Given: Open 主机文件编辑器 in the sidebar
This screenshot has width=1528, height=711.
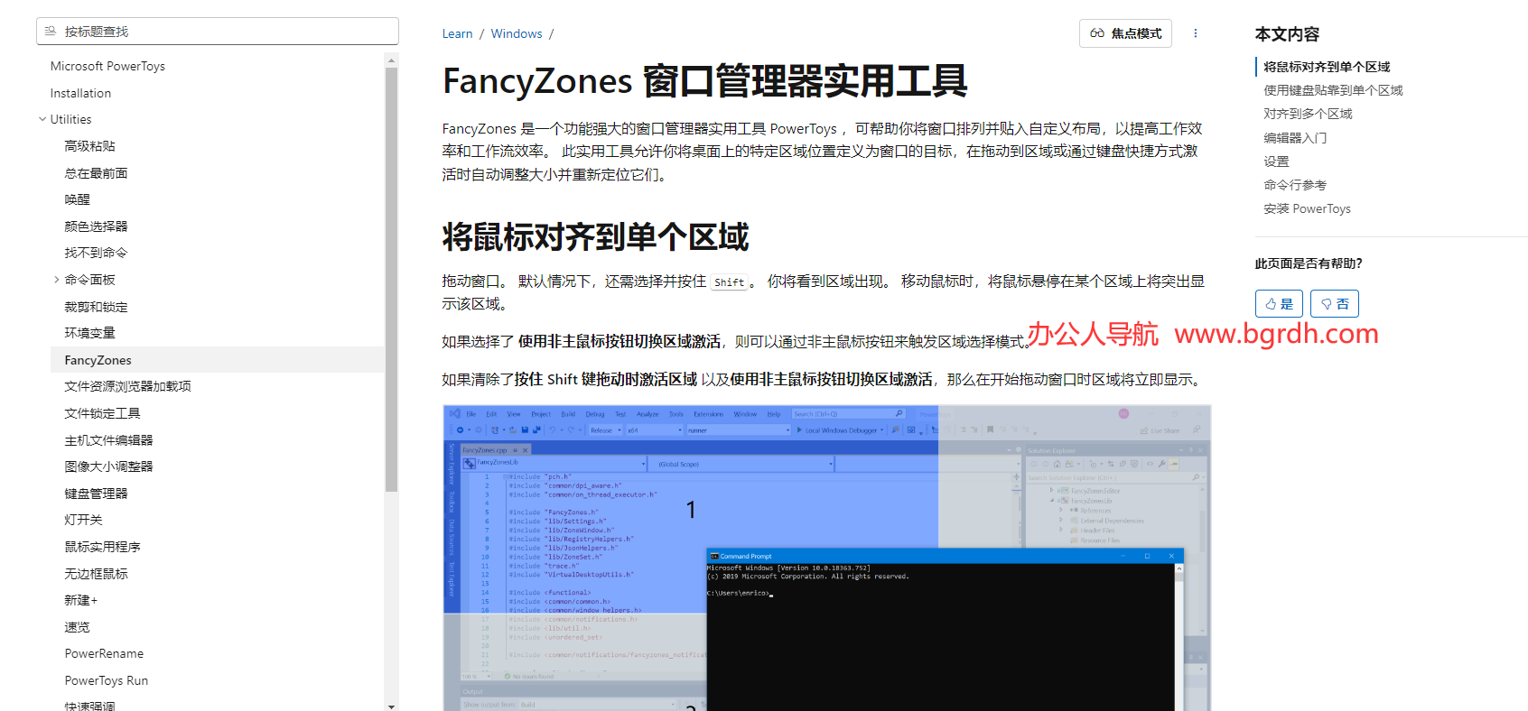Looking at the screenshot, I should point(108,440).
